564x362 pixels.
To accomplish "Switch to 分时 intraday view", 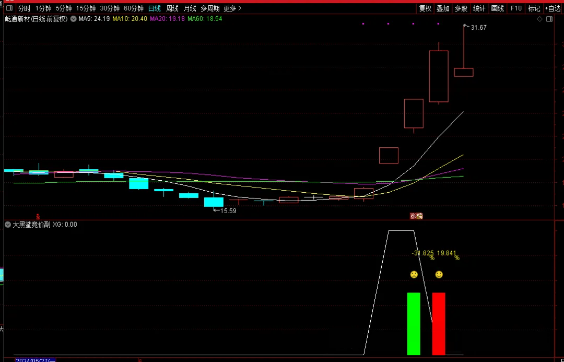I will [x=25, y=8].
